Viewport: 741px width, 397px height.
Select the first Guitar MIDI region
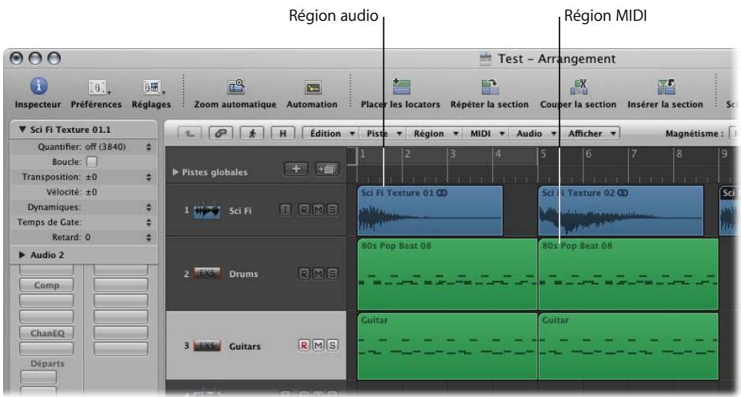[447, 347]
